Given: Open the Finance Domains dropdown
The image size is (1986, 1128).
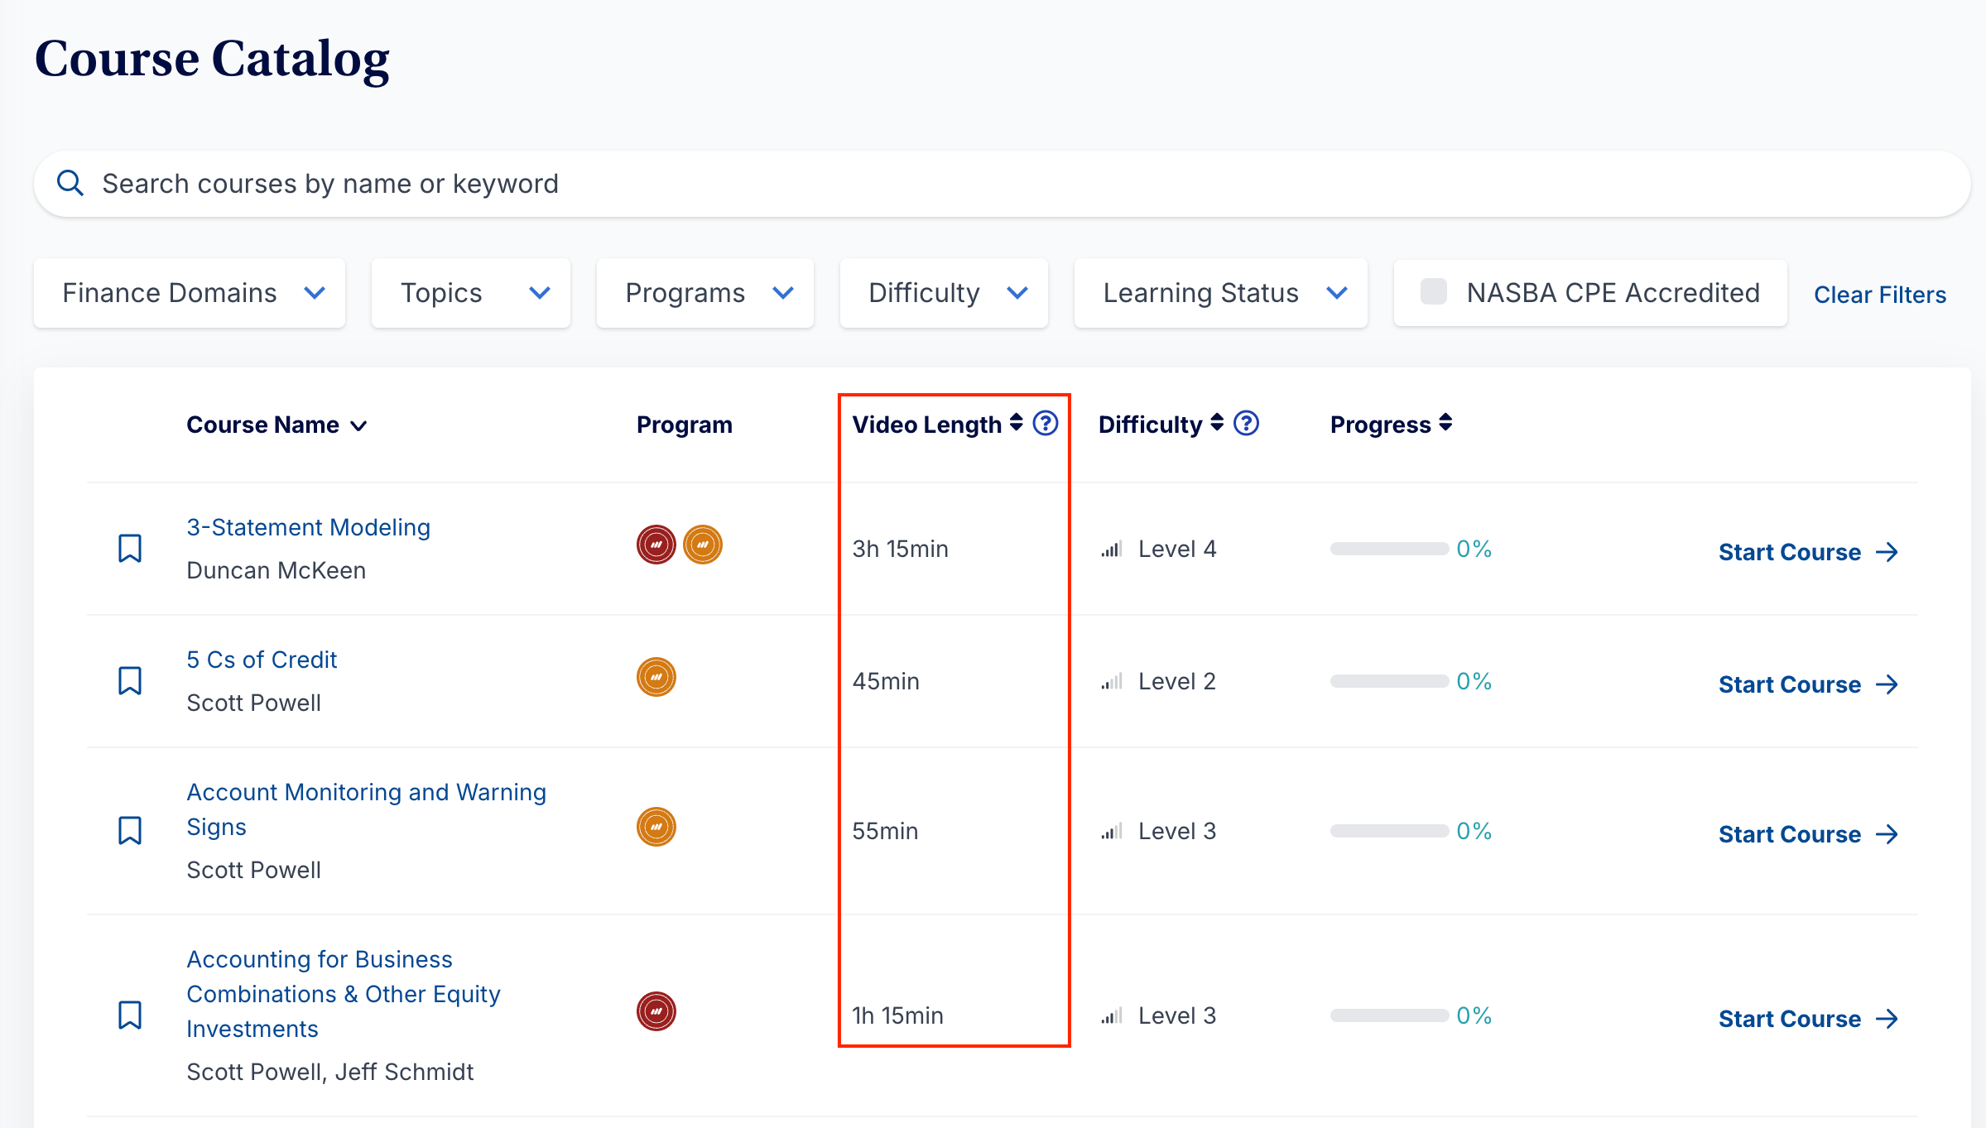Looking at the screenshot, I should pyautogui.click(x=190, y=293).
